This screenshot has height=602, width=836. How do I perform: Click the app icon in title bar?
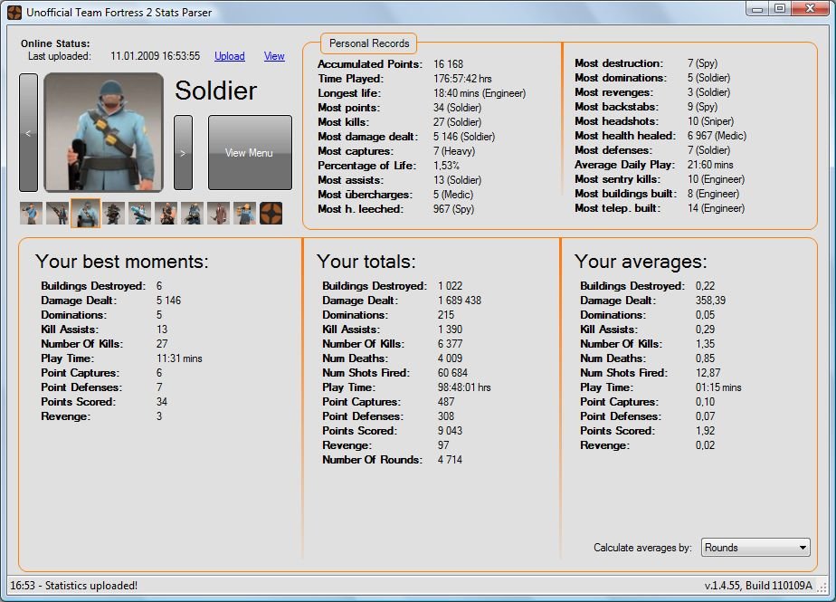[x=14, y=12]
